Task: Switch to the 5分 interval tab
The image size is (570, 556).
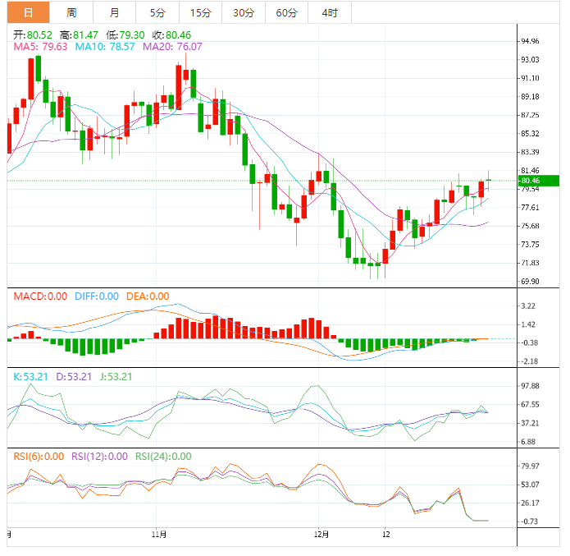Action: [x=157, y=12]
